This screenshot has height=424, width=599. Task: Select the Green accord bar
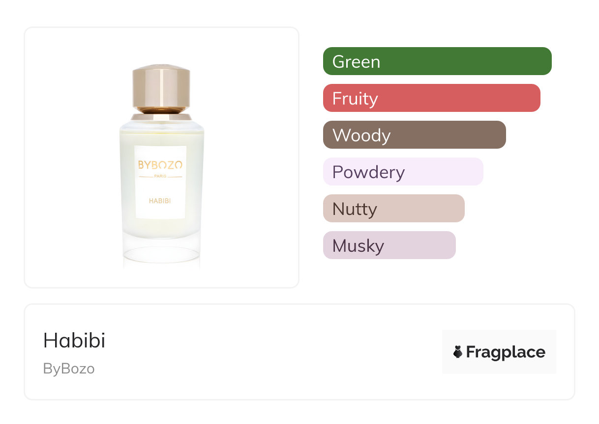[x=437, y=61]
